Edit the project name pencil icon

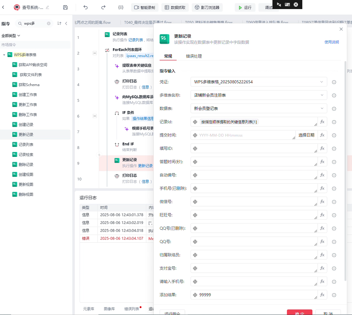pyautogui.click(x=47, y=7)
